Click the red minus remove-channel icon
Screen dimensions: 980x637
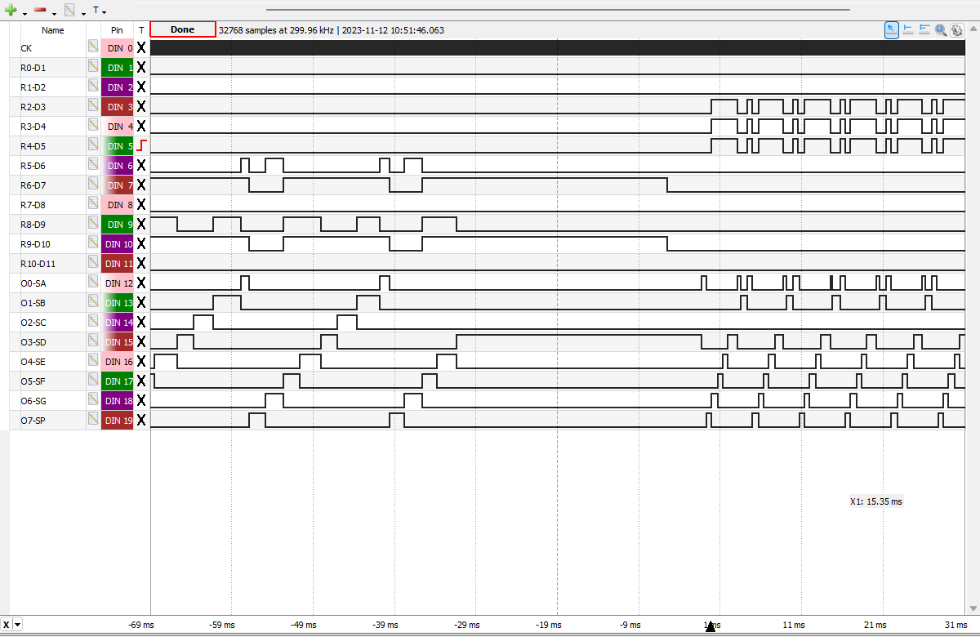pyautogui.click(x=40, y=11)
